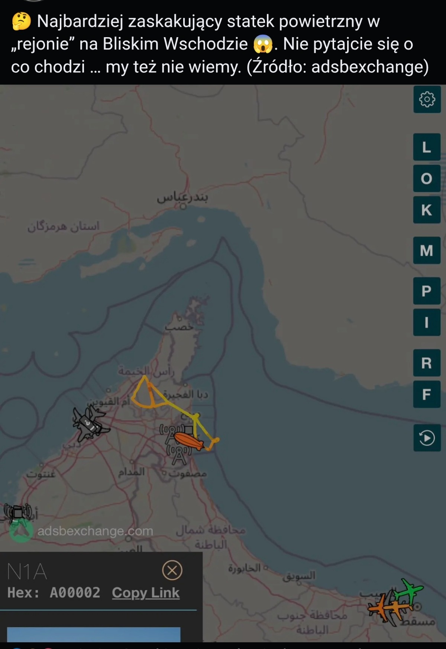Toggle the L map button

tap(427, 147)
